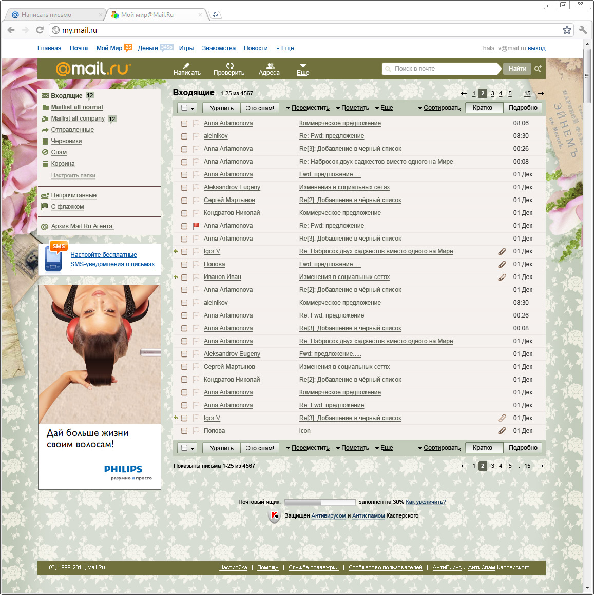This screenshot has height=595, width=594.
Task: Open browser wrench settings menu
Action: [583, 30]
